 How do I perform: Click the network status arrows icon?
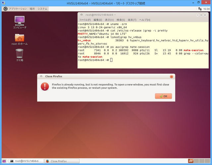(200, 9)
